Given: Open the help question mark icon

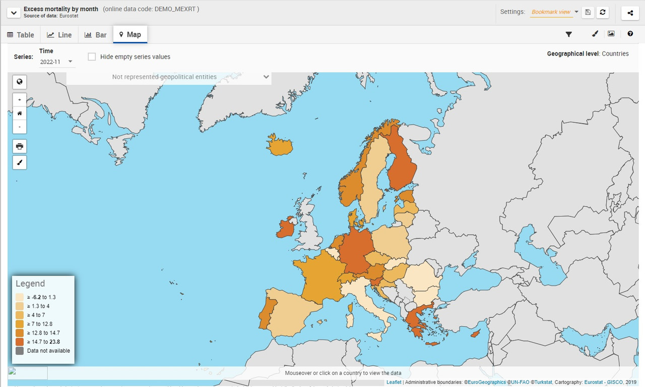Looking at the screenshot, I should [x=630, y=34].
